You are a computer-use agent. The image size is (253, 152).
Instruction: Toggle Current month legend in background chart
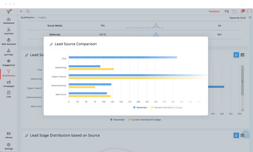145,120
